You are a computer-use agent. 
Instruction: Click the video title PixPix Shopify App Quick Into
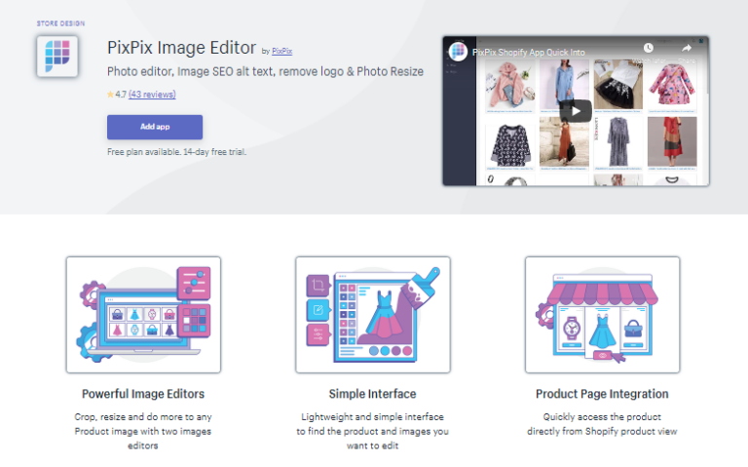[529, 53]
